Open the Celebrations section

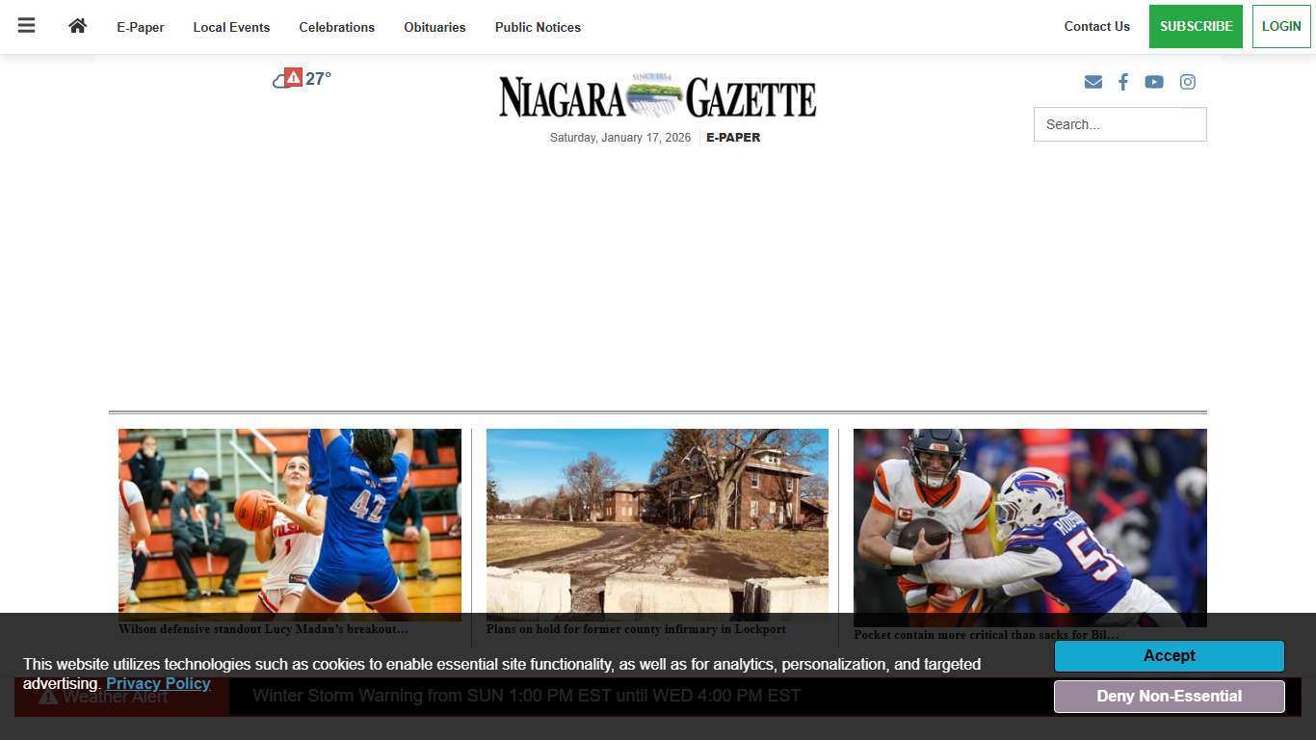(336, 27)
